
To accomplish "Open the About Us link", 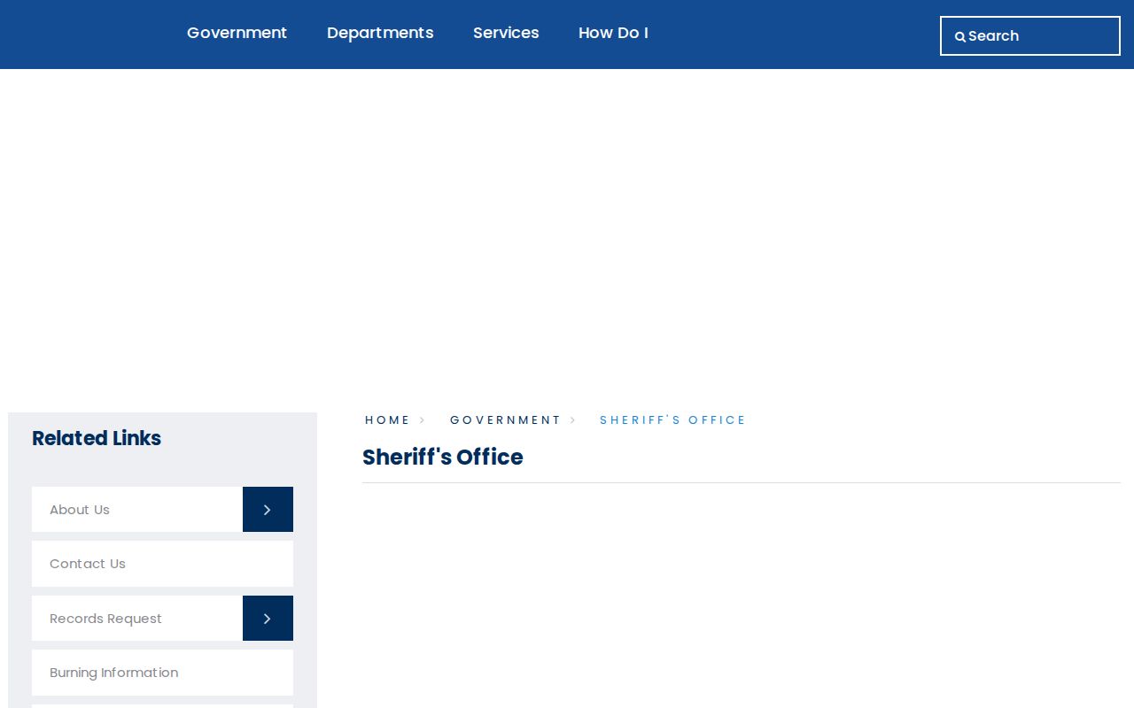I will point(137,510).
